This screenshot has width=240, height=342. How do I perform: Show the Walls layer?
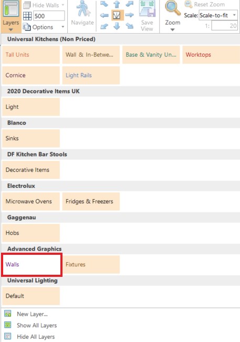32,265
